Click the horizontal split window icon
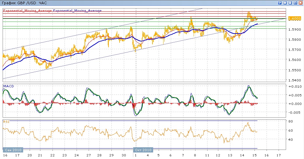Image resolution: width=304 pixels, height=159 pixels. click(290, 3)
